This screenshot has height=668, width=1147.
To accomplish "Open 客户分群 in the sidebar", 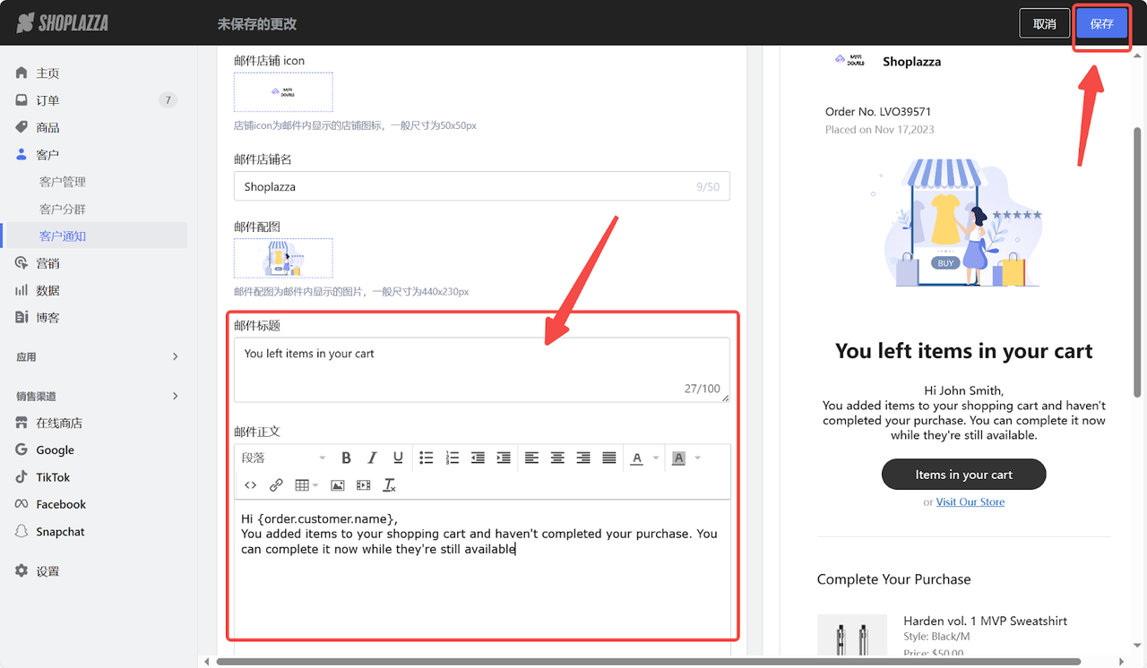I will (63, 210).
